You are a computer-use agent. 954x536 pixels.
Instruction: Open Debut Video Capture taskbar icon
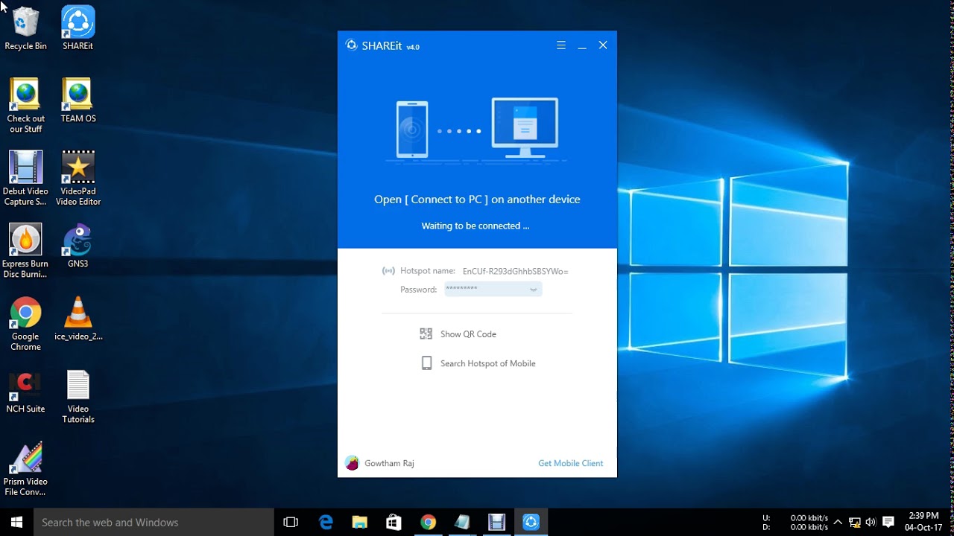[496, 523]
